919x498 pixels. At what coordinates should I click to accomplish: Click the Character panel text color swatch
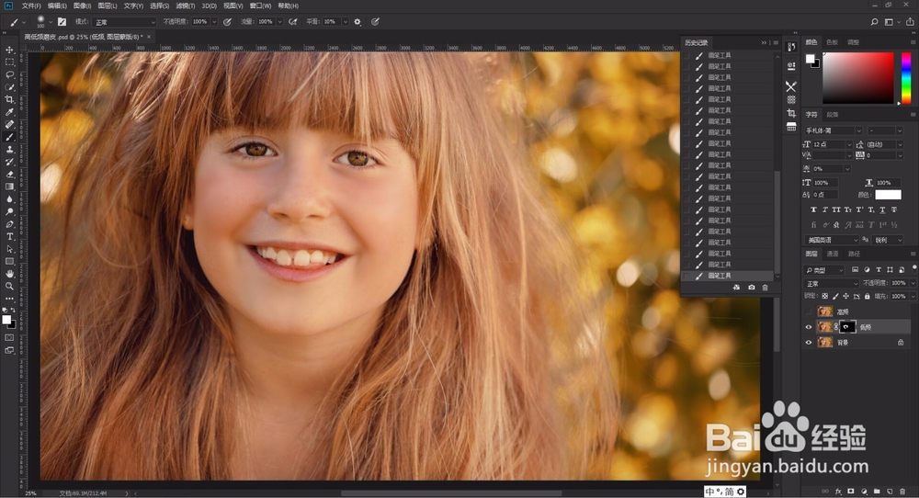[888, 195]
